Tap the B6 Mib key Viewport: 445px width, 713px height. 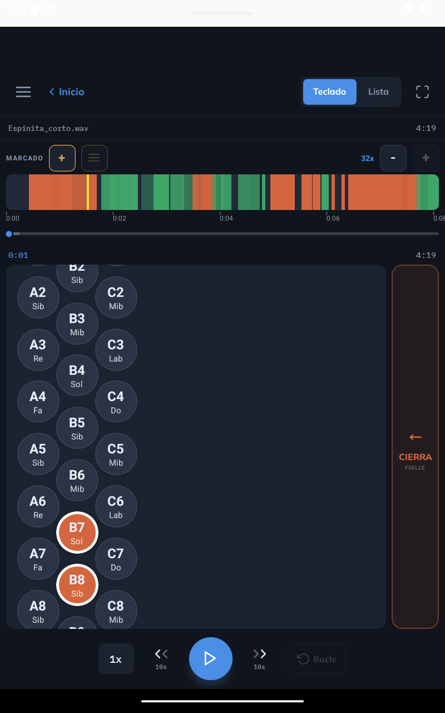(77, 480)
